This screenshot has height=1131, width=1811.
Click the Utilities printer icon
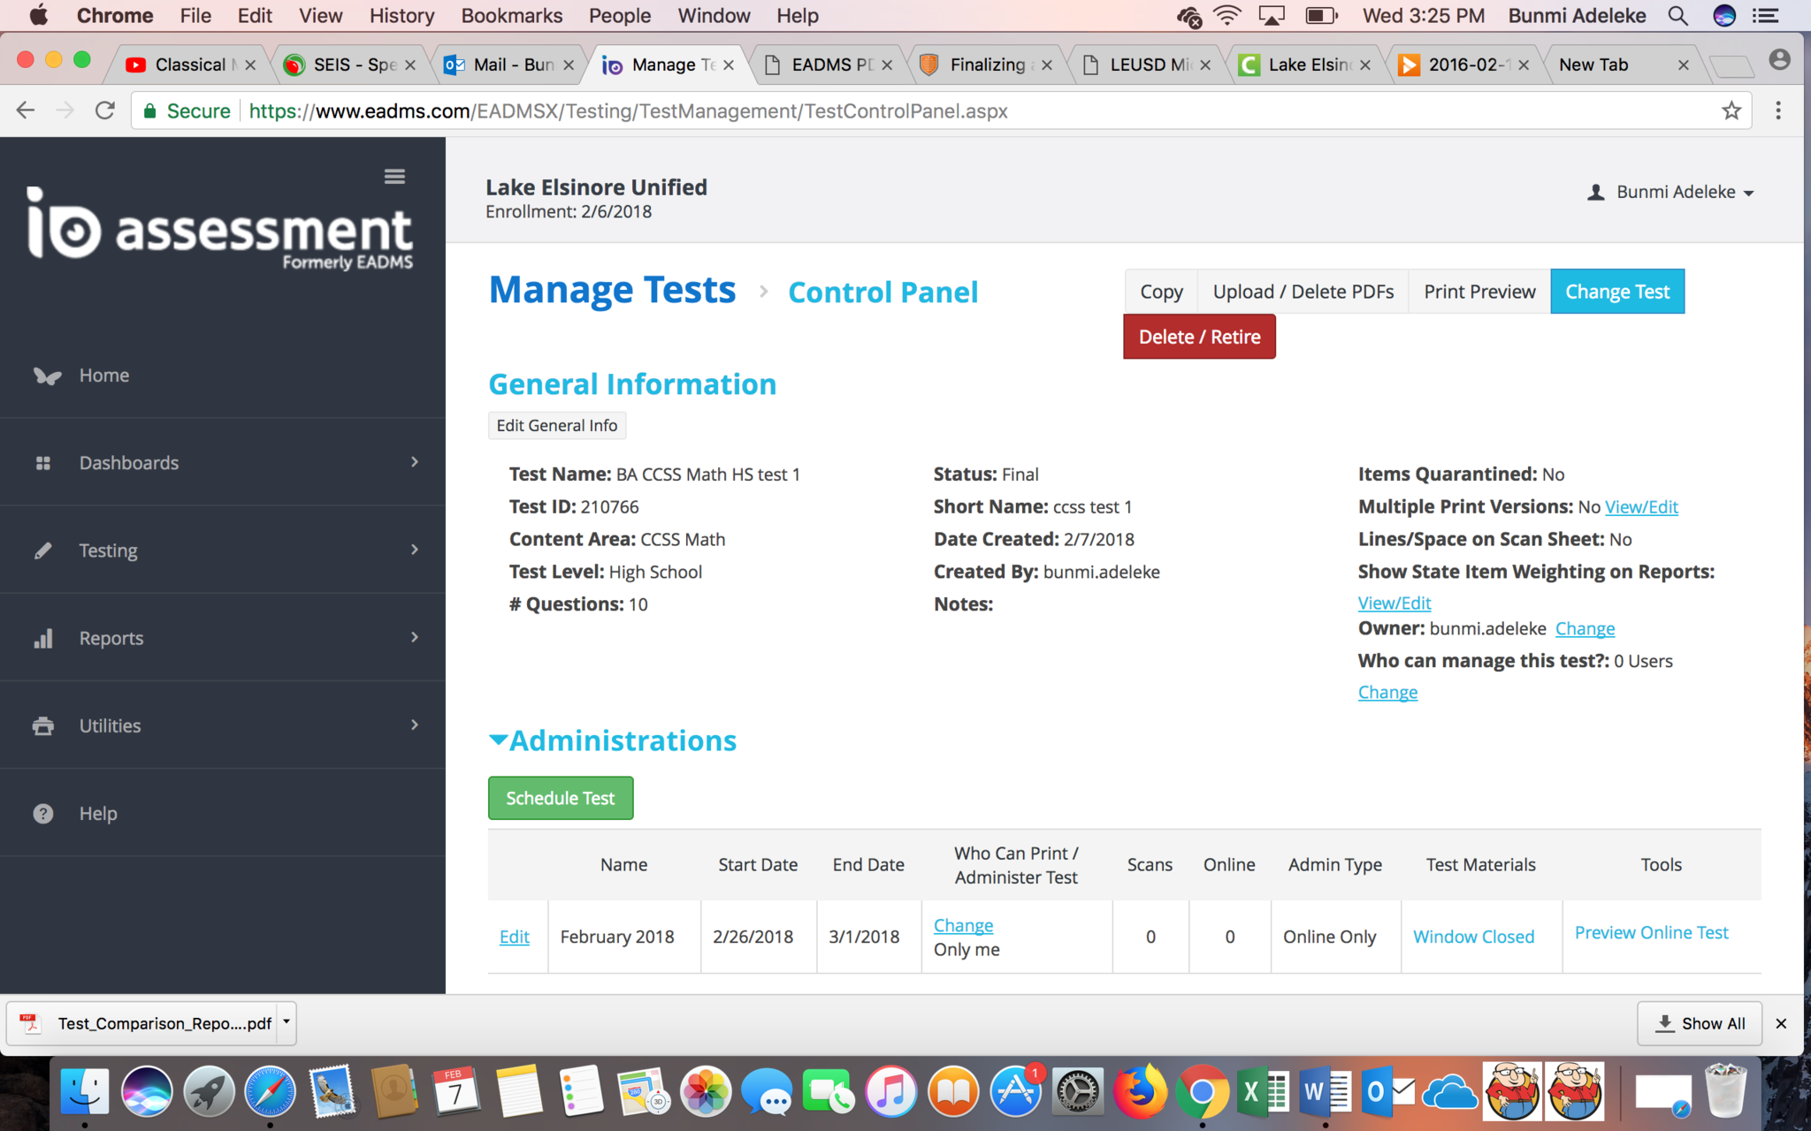(x=42, y=725)
